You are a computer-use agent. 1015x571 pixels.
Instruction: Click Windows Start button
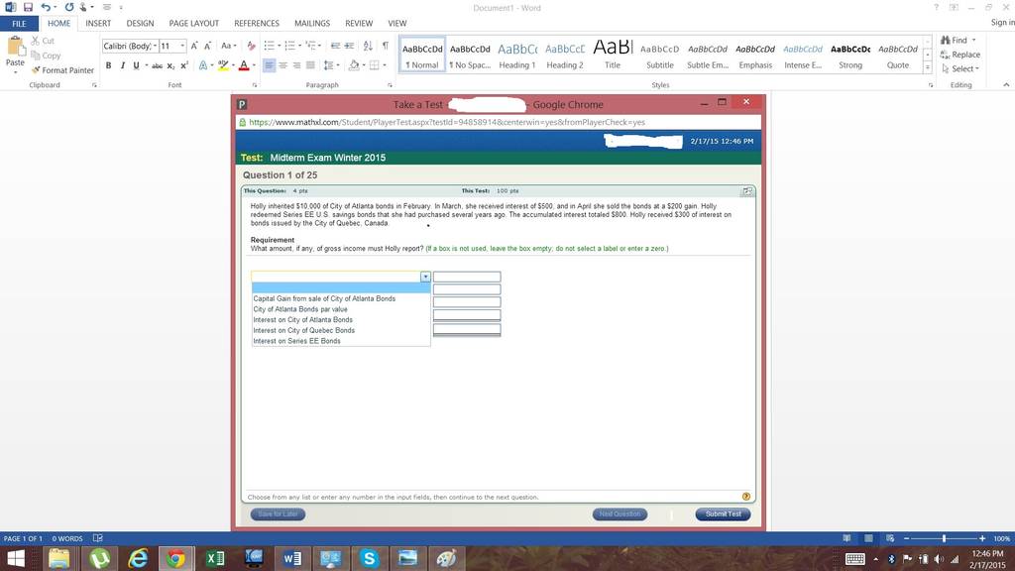click(x=16, y=558)
